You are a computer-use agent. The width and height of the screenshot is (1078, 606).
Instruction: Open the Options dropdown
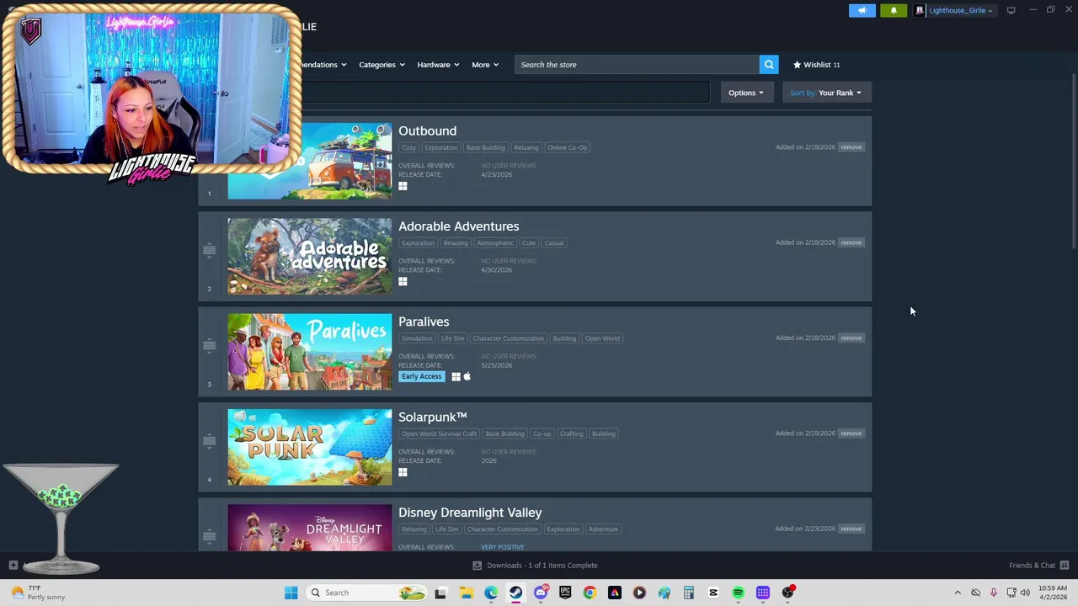pos(746,93)
